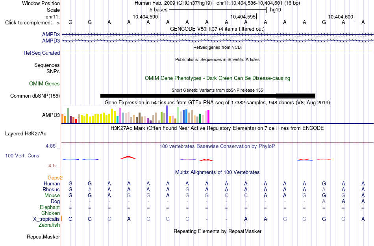The height and width of the screenshot is (246, 374).
Task: Click the 10,404,590 ruler coordinate
Action: 146,17
